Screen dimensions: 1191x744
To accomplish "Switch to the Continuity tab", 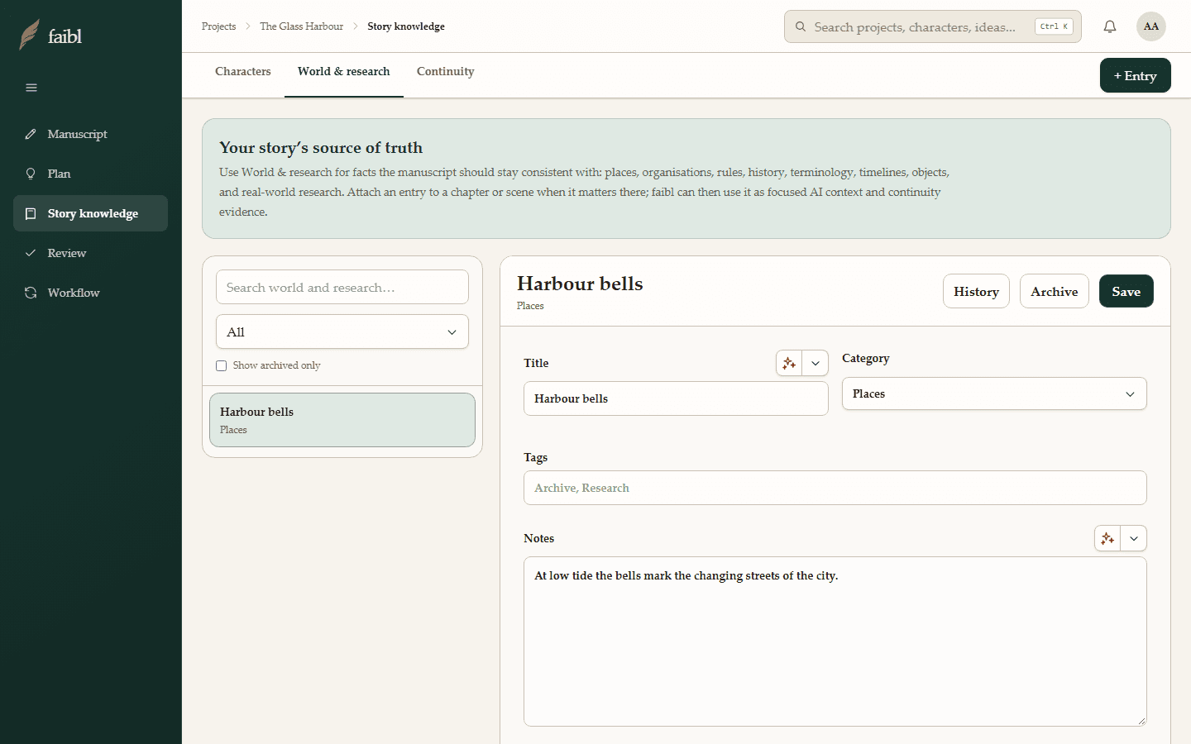I will coord(446,72).
